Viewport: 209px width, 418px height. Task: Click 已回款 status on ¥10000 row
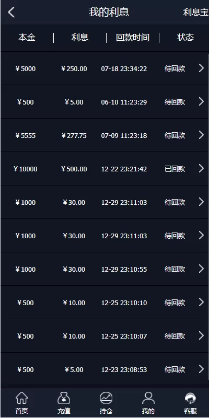tap(175, 169)
